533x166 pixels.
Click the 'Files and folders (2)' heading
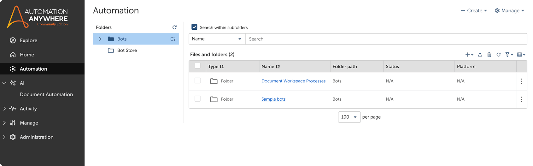tap(212, 55)
